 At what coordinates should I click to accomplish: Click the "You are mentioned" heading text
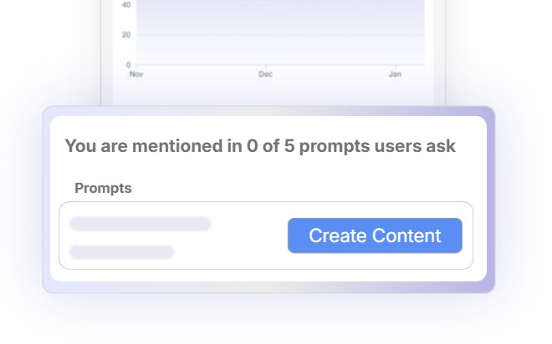260,146
